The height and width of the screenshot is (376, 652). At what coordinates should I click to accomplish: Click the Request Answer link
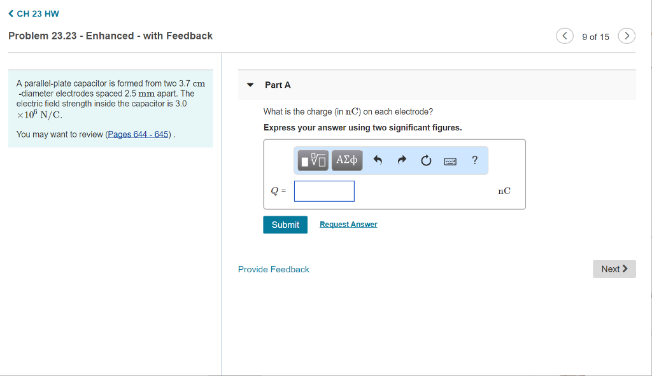348,225
